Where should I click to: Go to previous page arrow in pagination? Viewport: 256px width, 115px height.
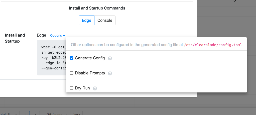tap(16, 113)
